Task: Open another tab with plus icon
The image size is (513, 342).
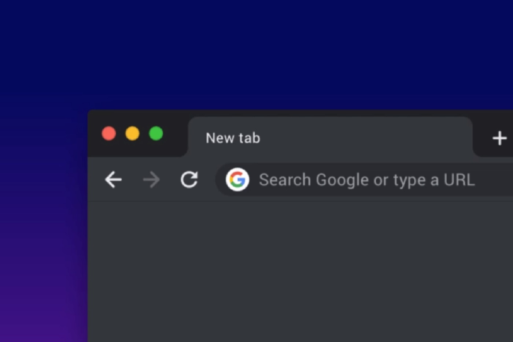Action: point(499,138)
